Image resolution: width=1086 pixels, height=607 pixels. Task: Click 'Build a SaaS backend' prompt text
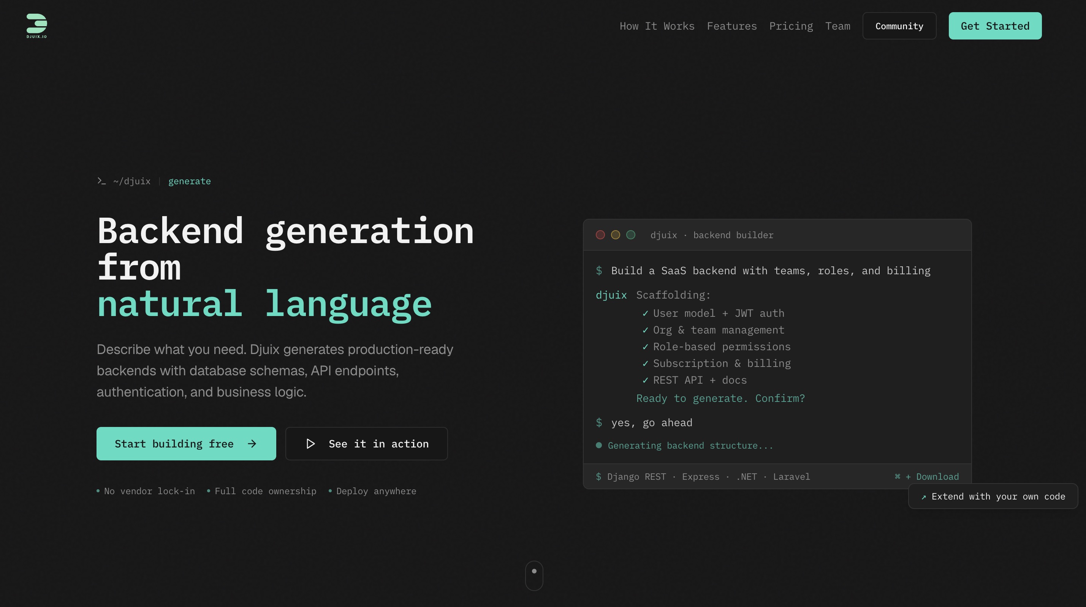pos(771,270)
